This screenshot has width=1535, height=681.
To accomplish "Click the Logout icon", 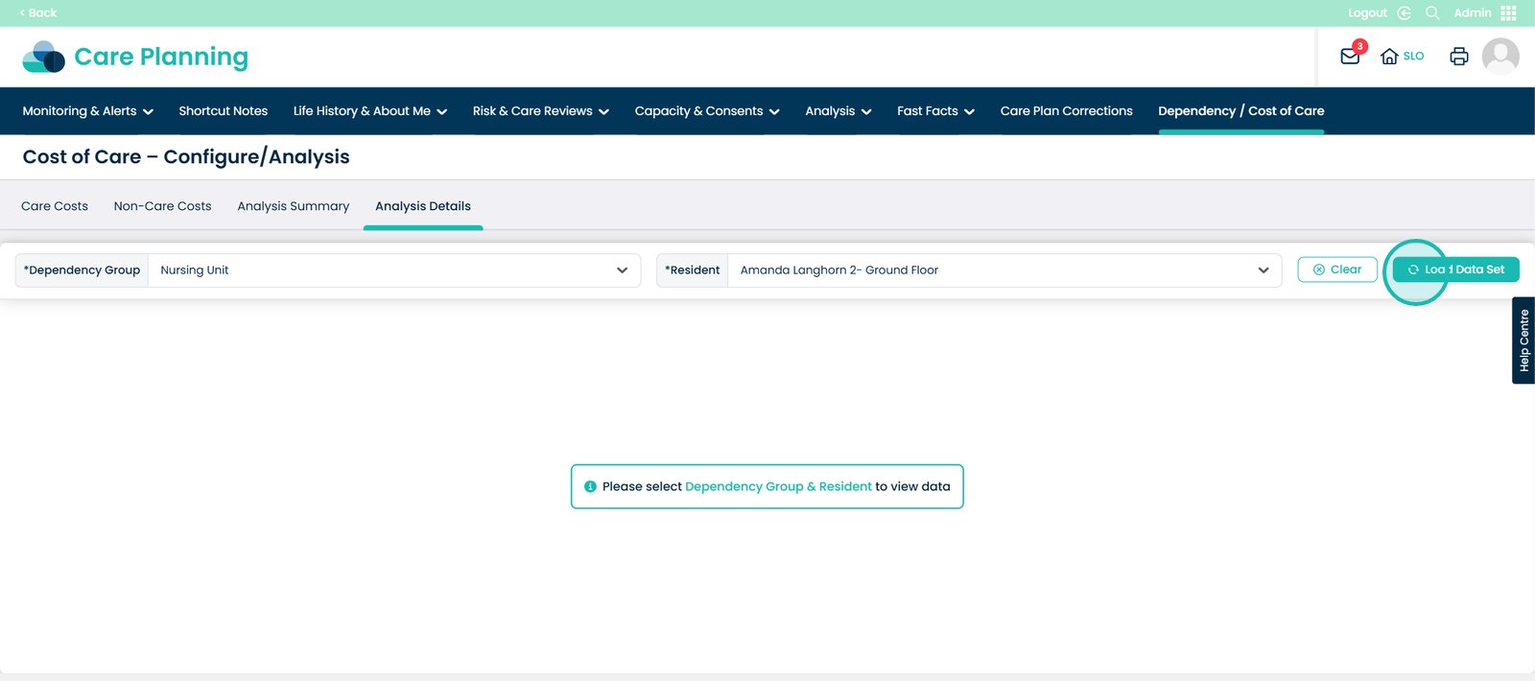I will click(x=1404, y=12).
